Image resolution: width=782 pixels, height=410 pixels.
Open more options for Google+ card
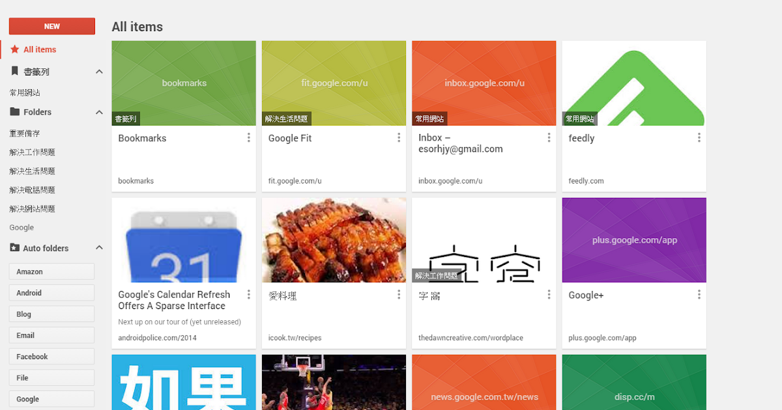[x=699, y=294]
